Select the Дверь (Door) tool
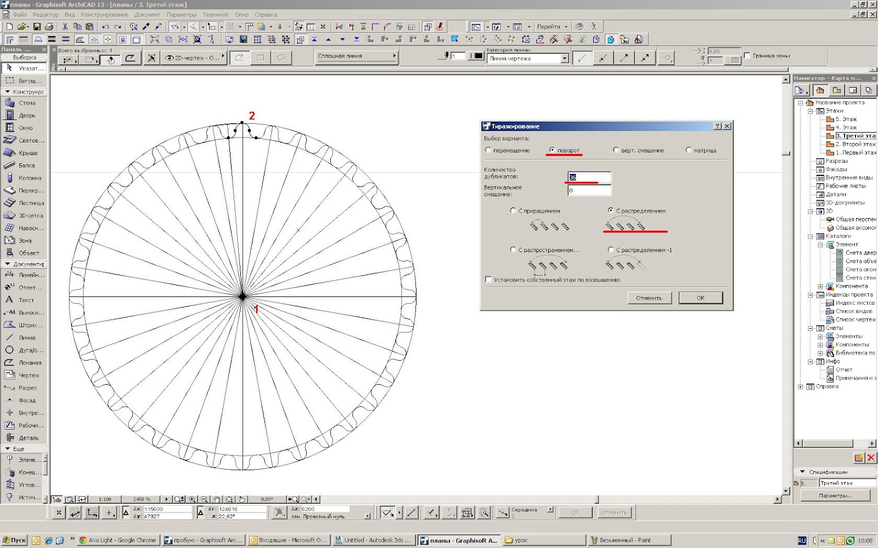Viewport: 878px width, 548px height. [24, 116]
